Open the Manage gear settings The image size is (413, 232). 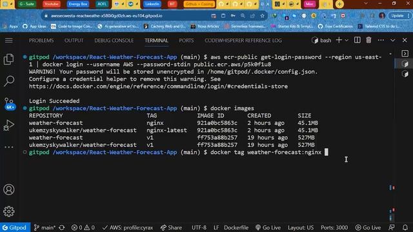pos(8,211)
